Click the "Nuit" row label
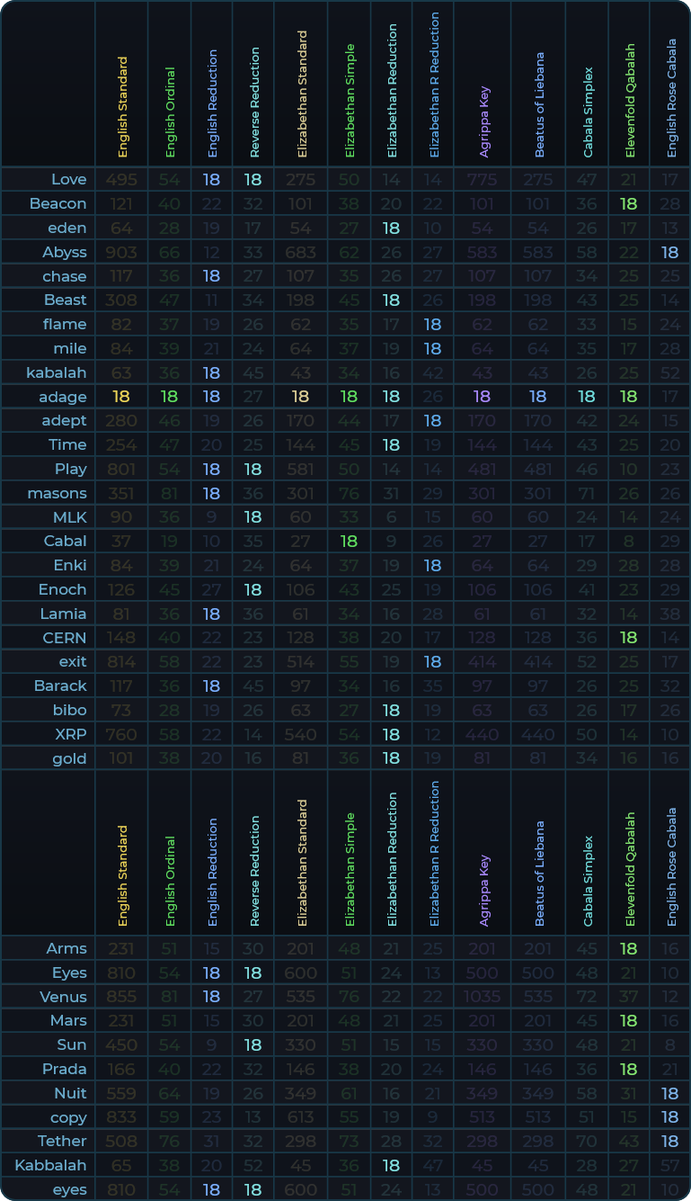The height and width of the screenshot is (1201, 691). 69,1093
